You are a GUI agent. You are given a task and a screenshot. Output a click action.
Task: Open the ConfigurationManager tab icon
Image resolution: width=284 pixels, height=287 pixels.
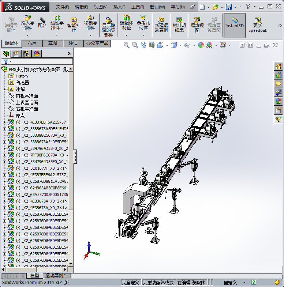coord(26,54)
